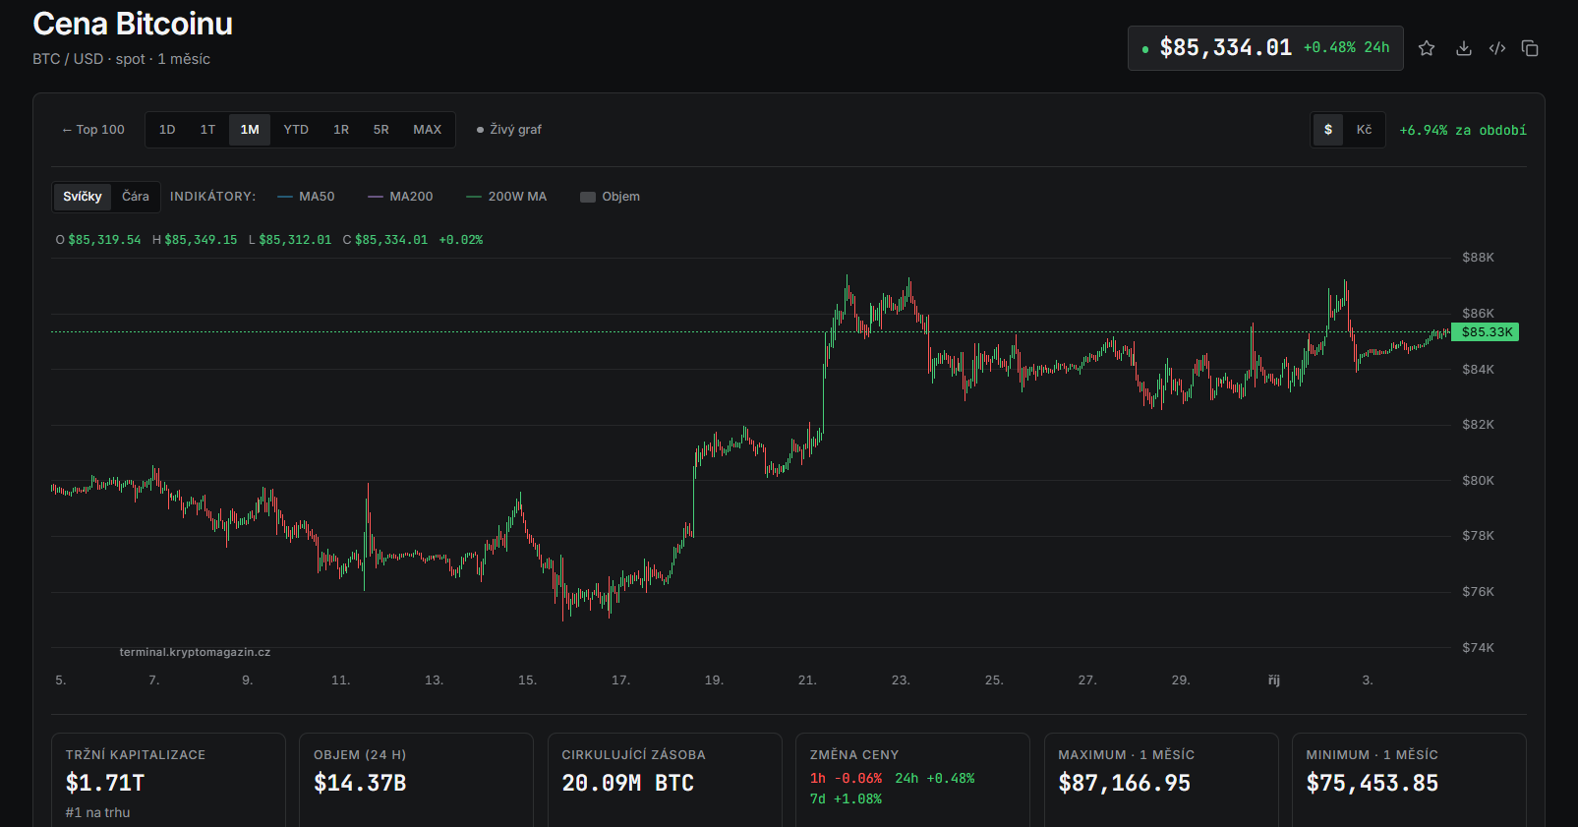1578x827 pixels.
Task: Click the Tržní kapitalizace value $1.71T
Action: [x=105, y=783]
